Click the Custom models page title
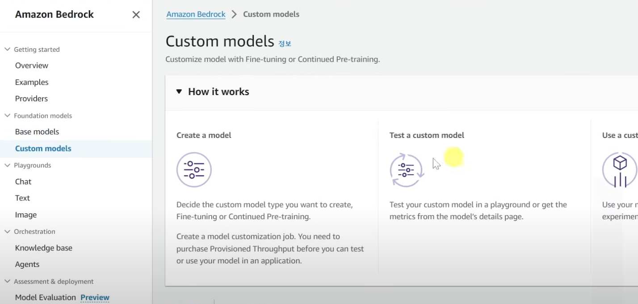 click(220, 41)
